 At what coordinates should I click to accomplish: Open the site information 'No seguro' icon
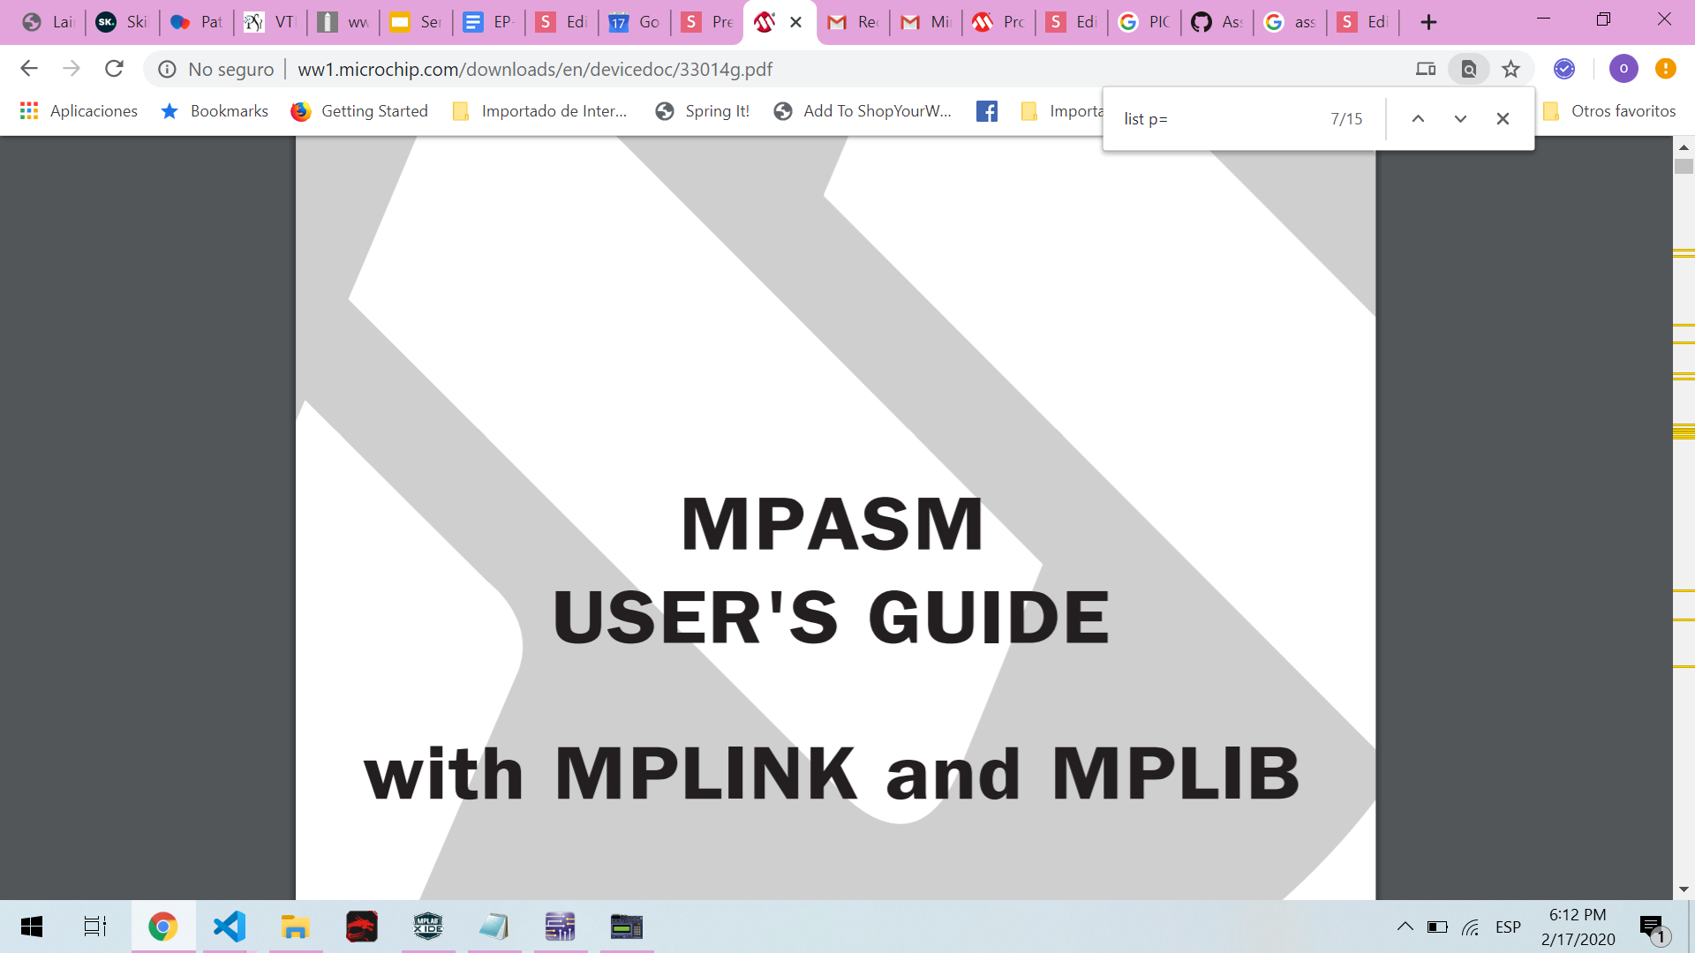[x=167, y=69]
